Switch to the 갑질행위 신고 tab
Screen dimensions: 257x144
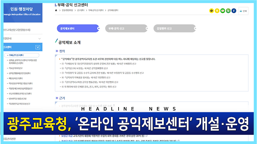pyautogui.click(x=175, y=28)
